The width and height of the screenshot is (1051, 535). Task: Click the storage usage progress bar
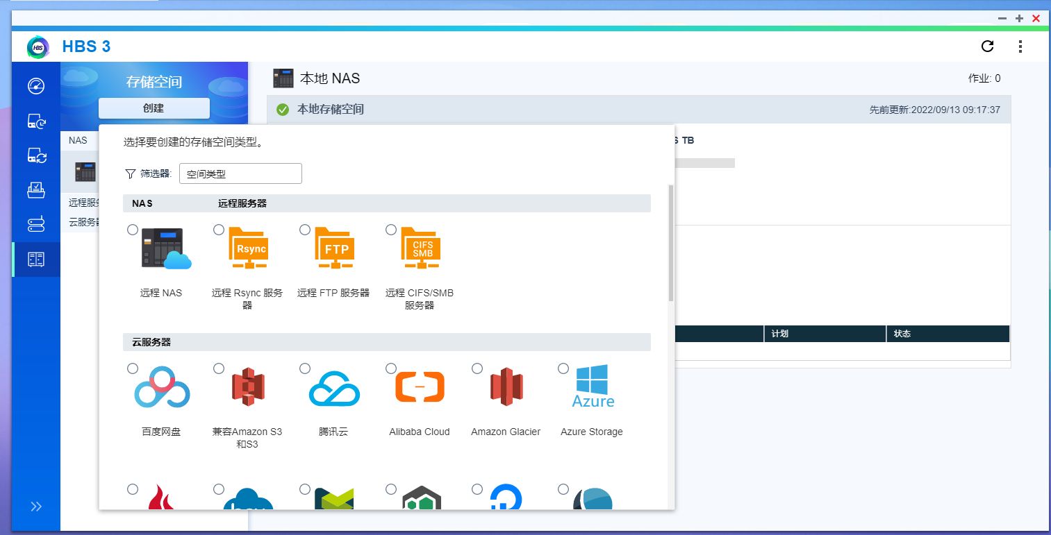(x=704, y=163)
